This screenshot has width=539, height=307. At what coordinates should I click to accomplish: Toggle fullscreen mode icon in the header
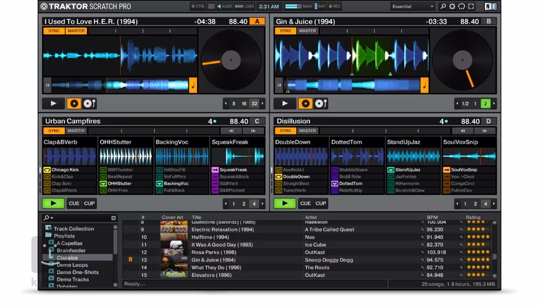[471, 6]
